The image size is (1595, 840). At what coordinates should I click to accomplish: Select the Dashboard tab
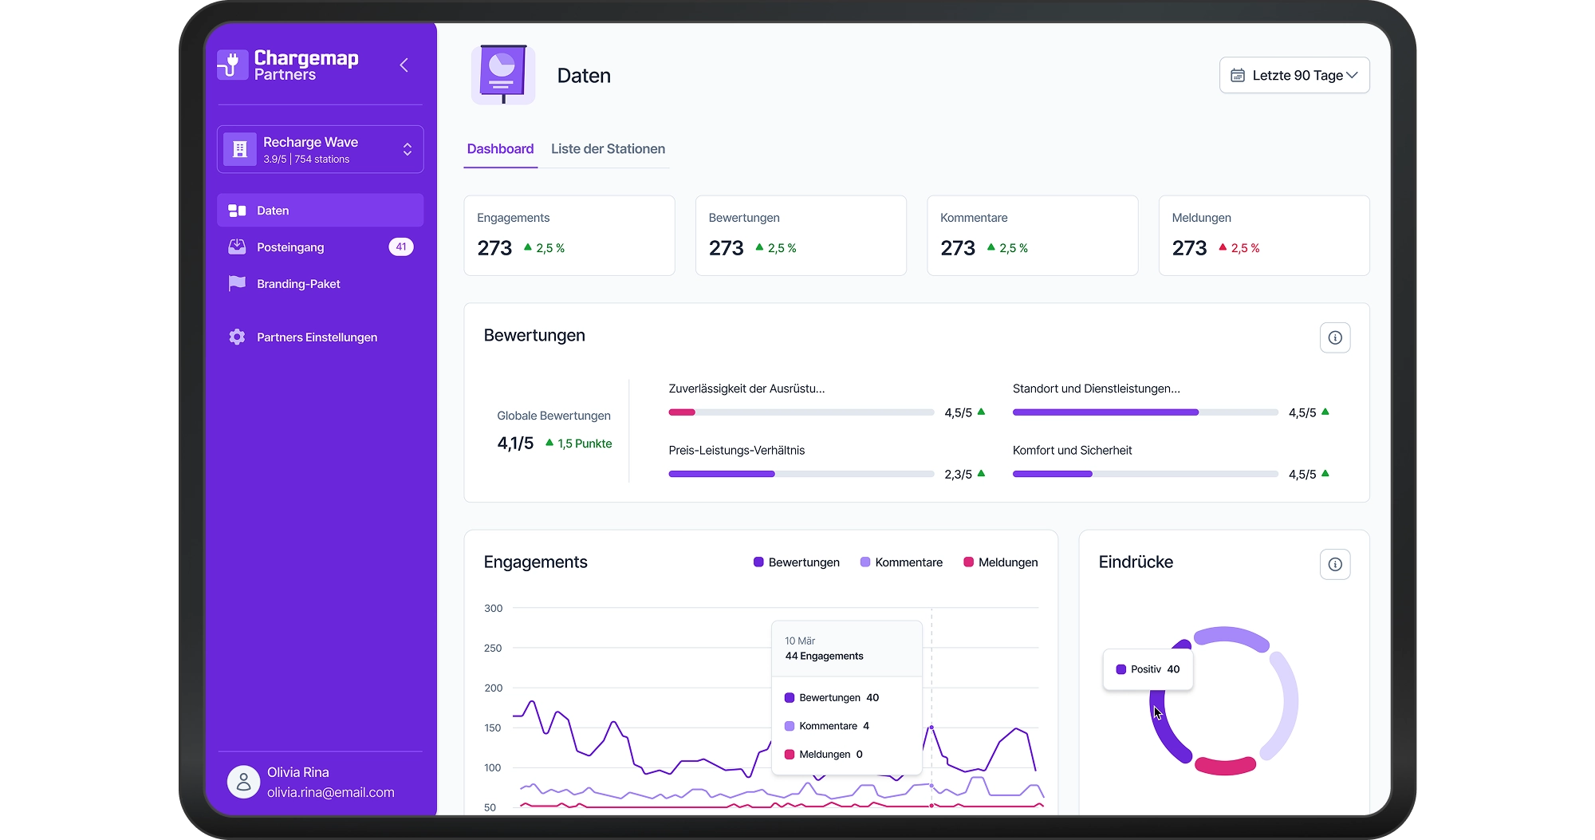pos(500,148)
